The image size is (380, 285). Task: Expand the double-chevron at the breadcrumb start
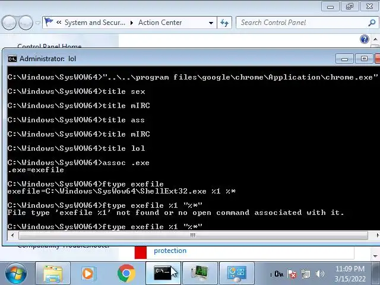[x=59, y=23]
